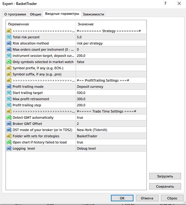Viewport: 186px width, 205px height.
Task: Click the integer icon next to Logging level
Action: (9, 148)
